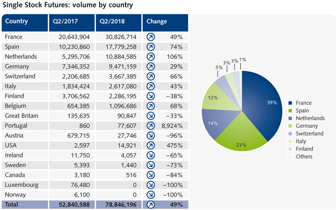Click the up arrow icon for Spain
This screenshot has height=210, width=336.
pyautogui.click(x=151, y=47)
